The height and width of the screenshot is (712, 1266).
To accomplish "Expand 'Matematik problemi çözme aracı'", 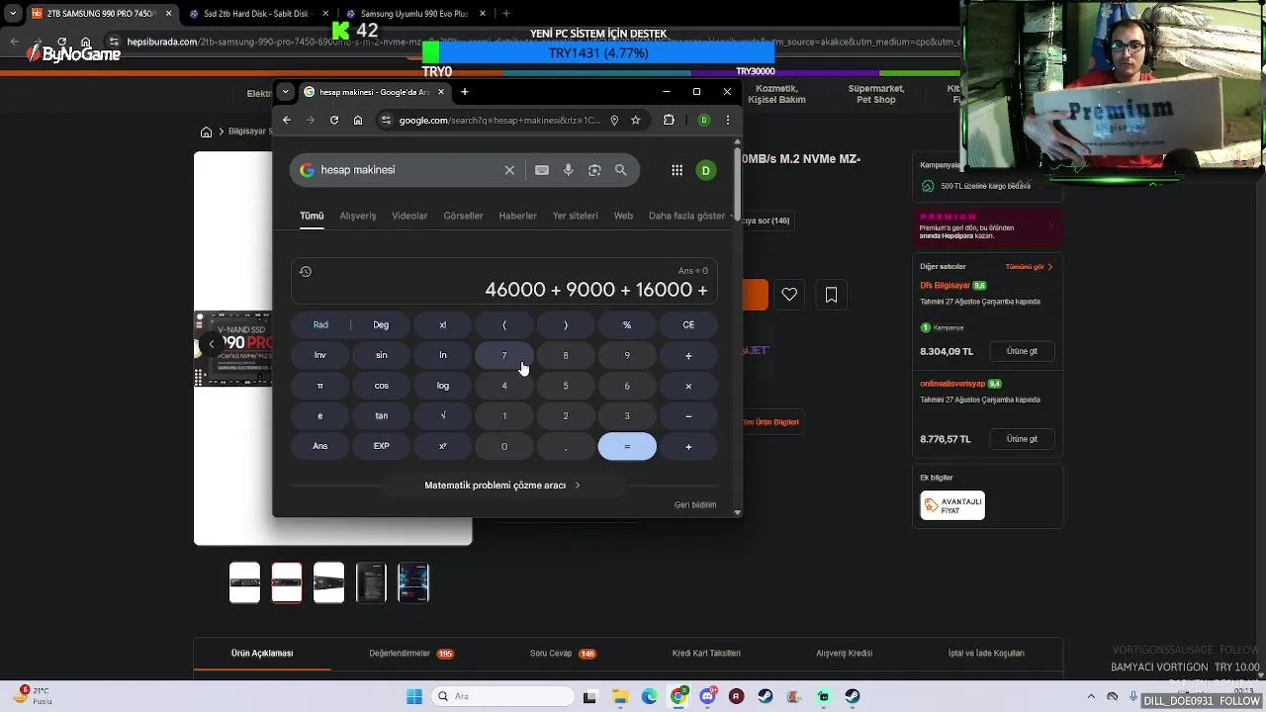I will (502, 486).
